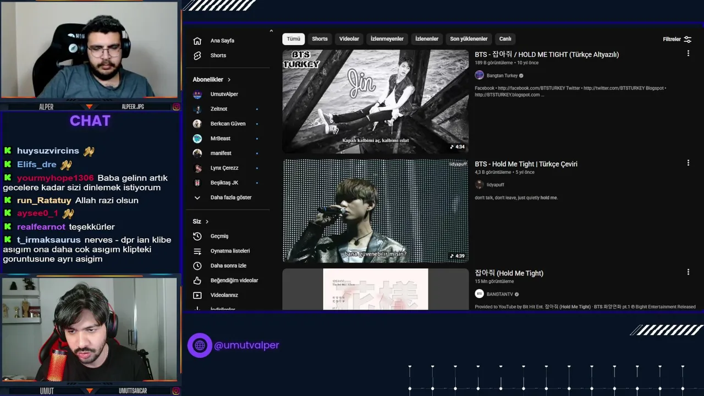Click chat username Elifs_dre

[x=37, y=164]
